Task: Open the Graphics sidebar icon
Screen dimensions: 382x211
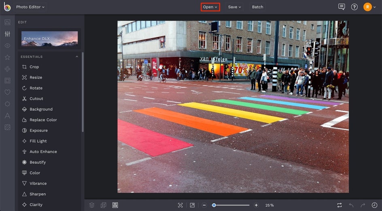Action: 7,104
